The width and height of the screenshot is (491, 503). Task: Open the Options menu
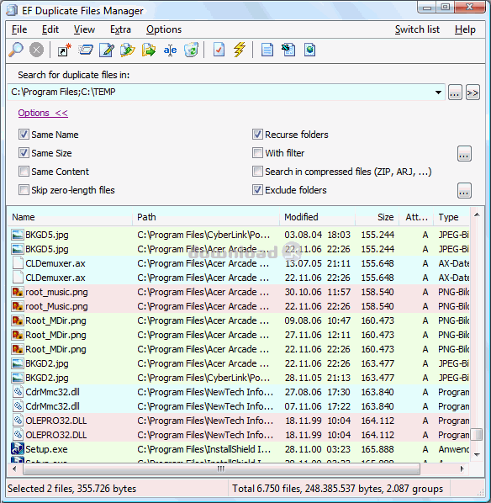pyautogui.click(x=164, y=29)
